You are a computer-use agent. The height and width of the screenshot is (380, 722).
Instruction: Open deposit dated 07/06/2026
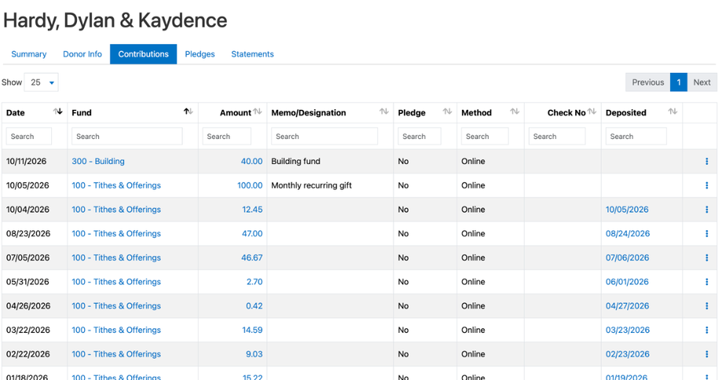[627, 258]
